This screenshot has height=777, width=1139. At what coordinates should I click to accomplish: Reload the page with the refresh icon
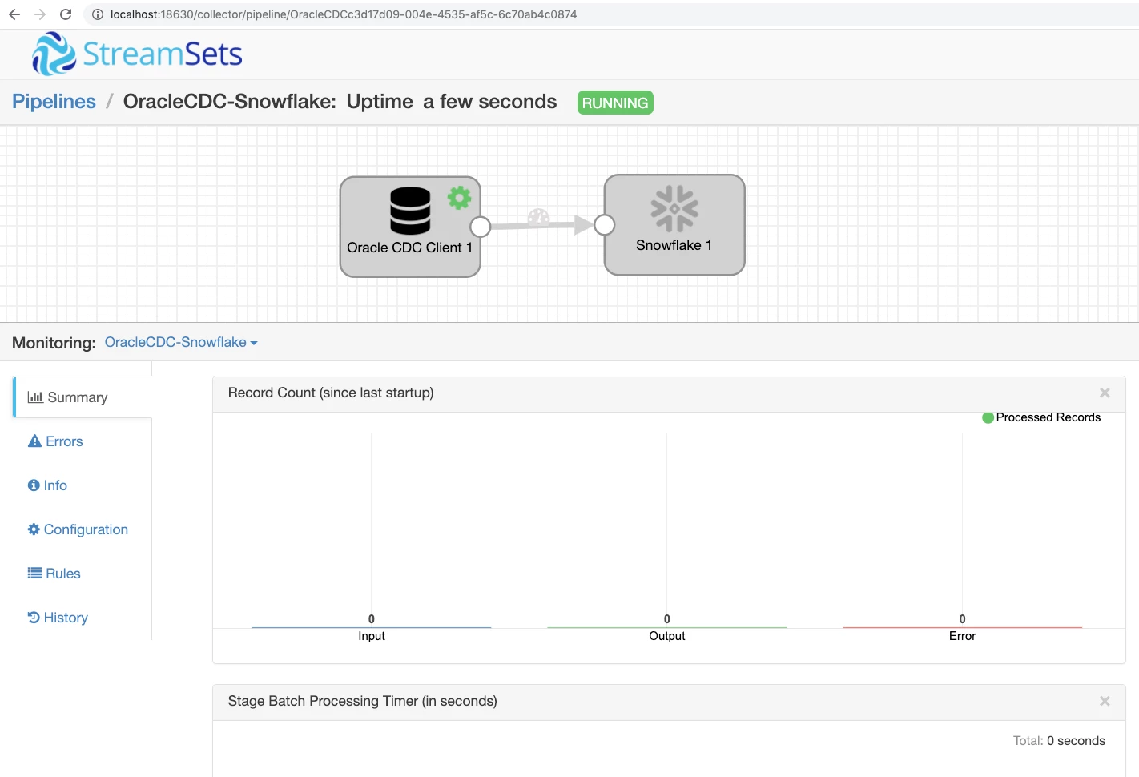click(66, 14)
